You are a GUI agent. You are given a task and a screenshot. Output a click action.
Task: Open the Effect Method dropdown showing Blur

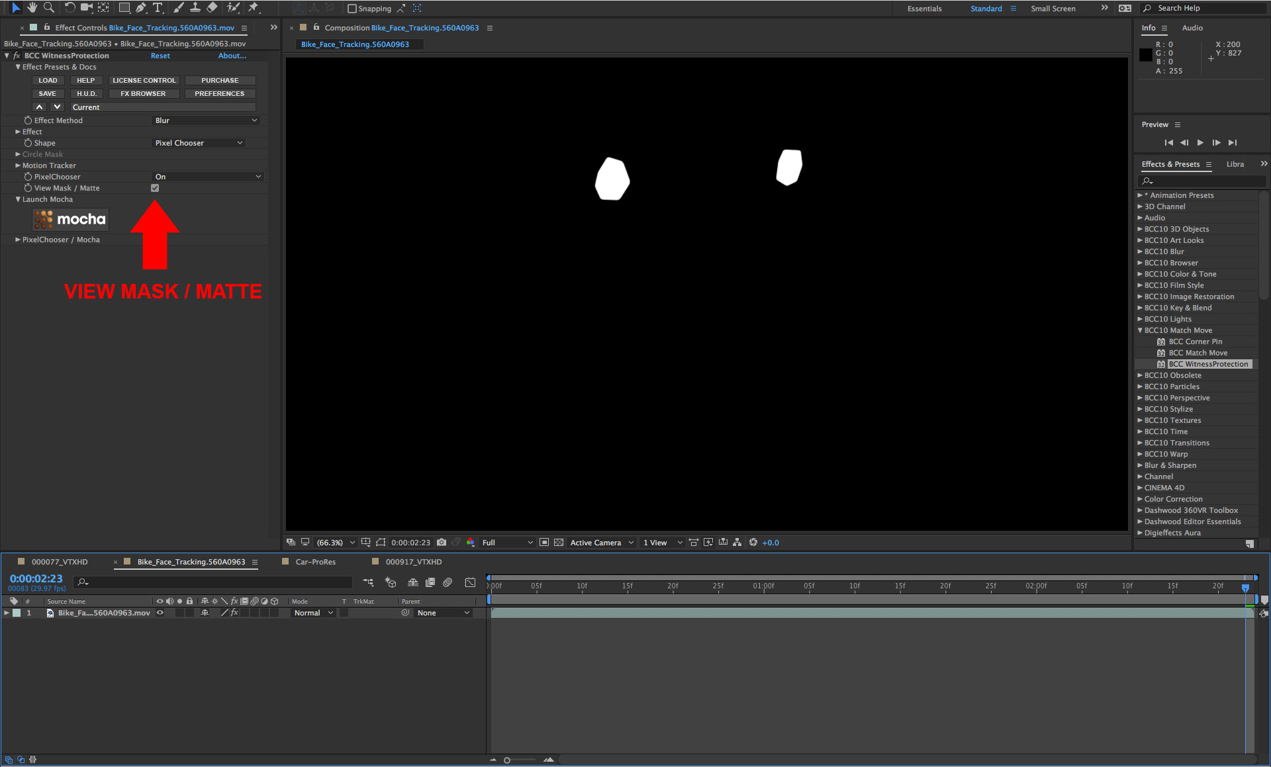tap(205, 120)
